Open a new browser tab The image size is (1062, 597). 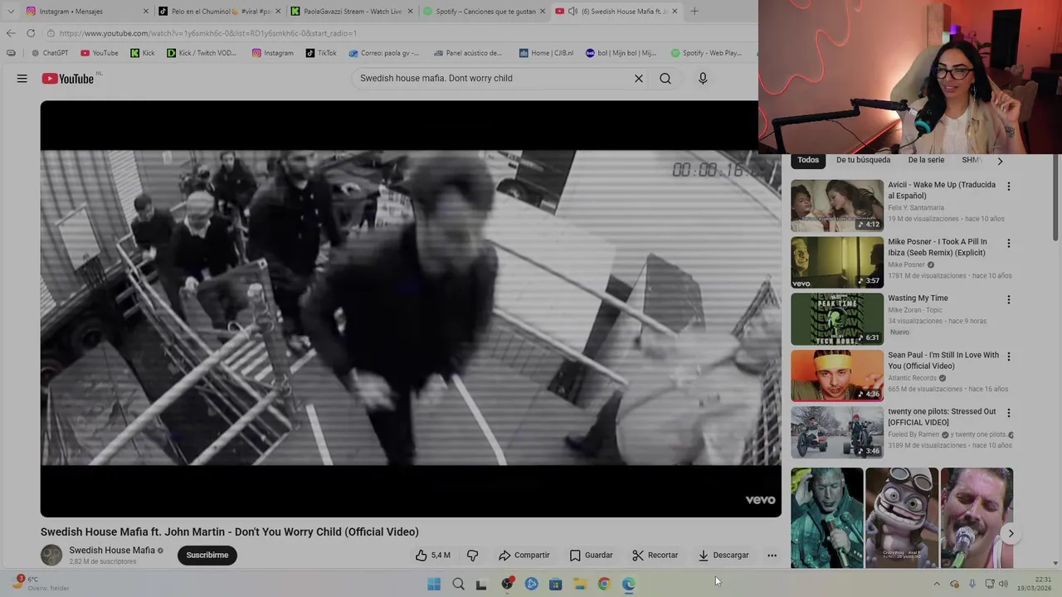(x=694, y=12)
